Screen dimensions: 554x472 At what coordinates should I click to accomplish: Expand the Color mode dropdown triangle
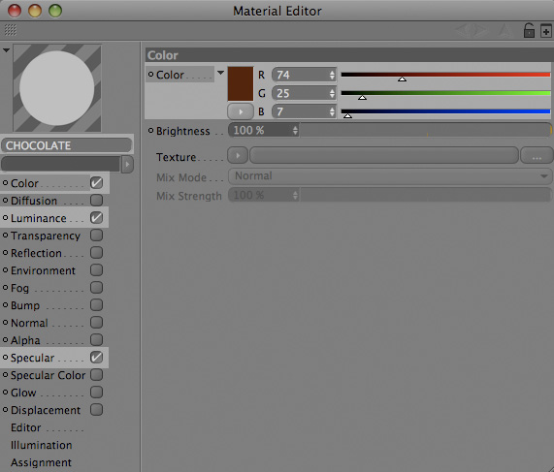tap(221, 73)
